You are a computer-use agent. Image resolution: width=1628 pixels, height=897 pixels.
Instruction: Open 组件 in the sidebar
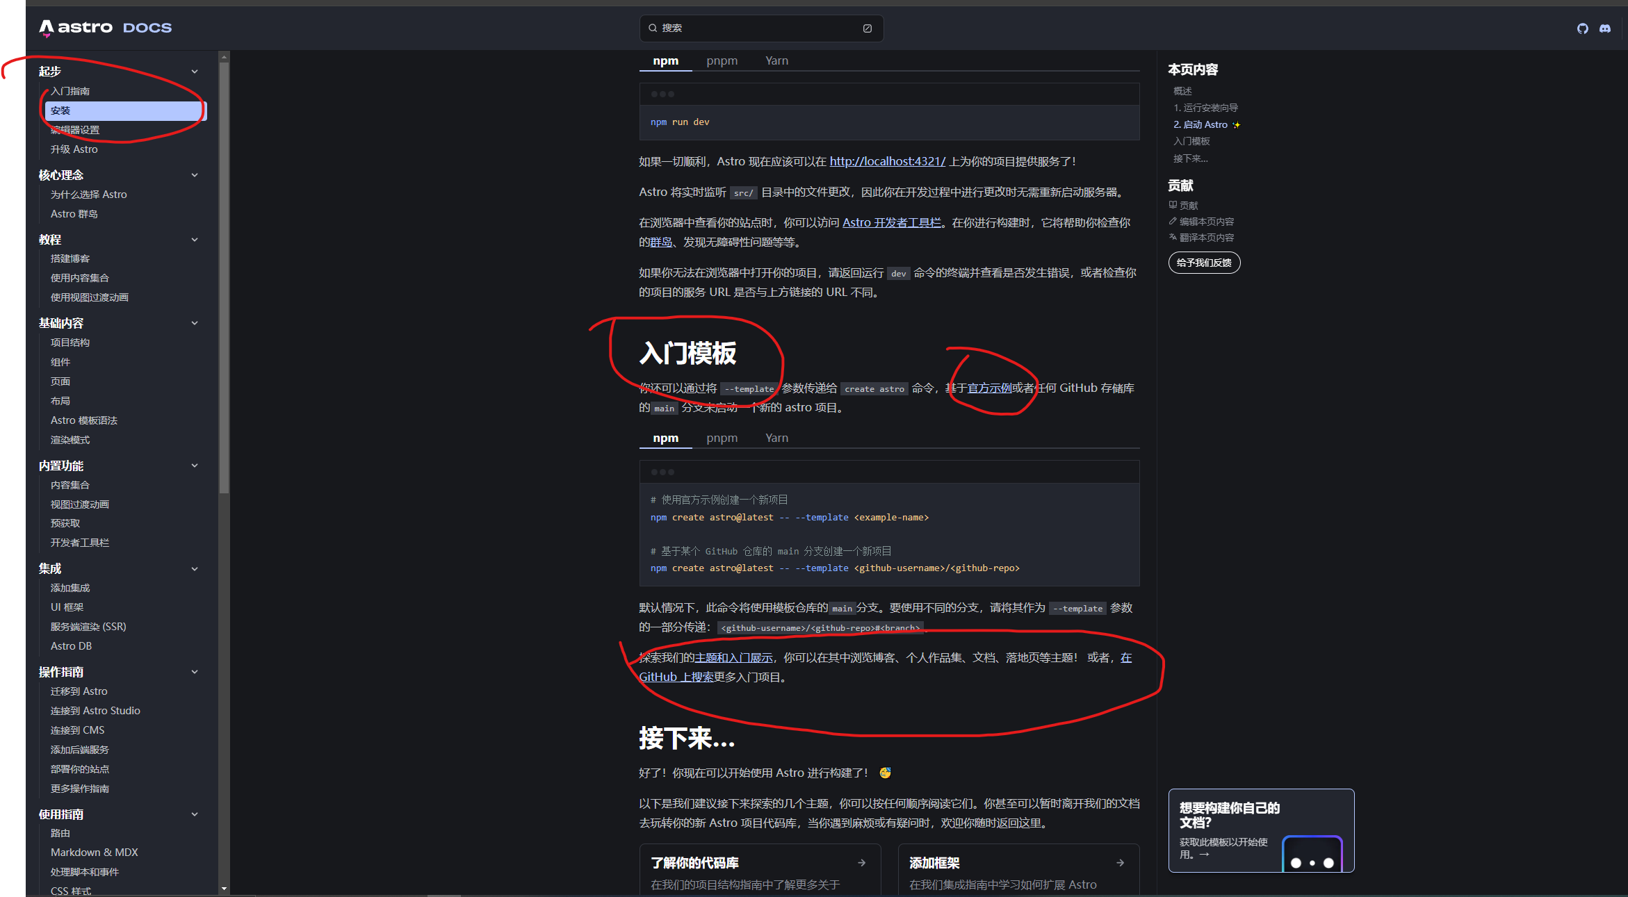[60, 362]
